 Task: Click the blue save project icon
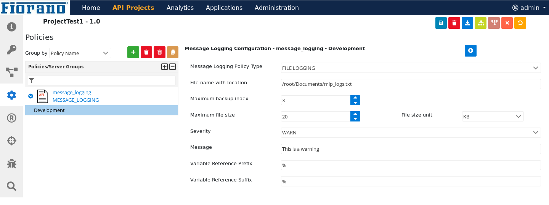(441, 23)
